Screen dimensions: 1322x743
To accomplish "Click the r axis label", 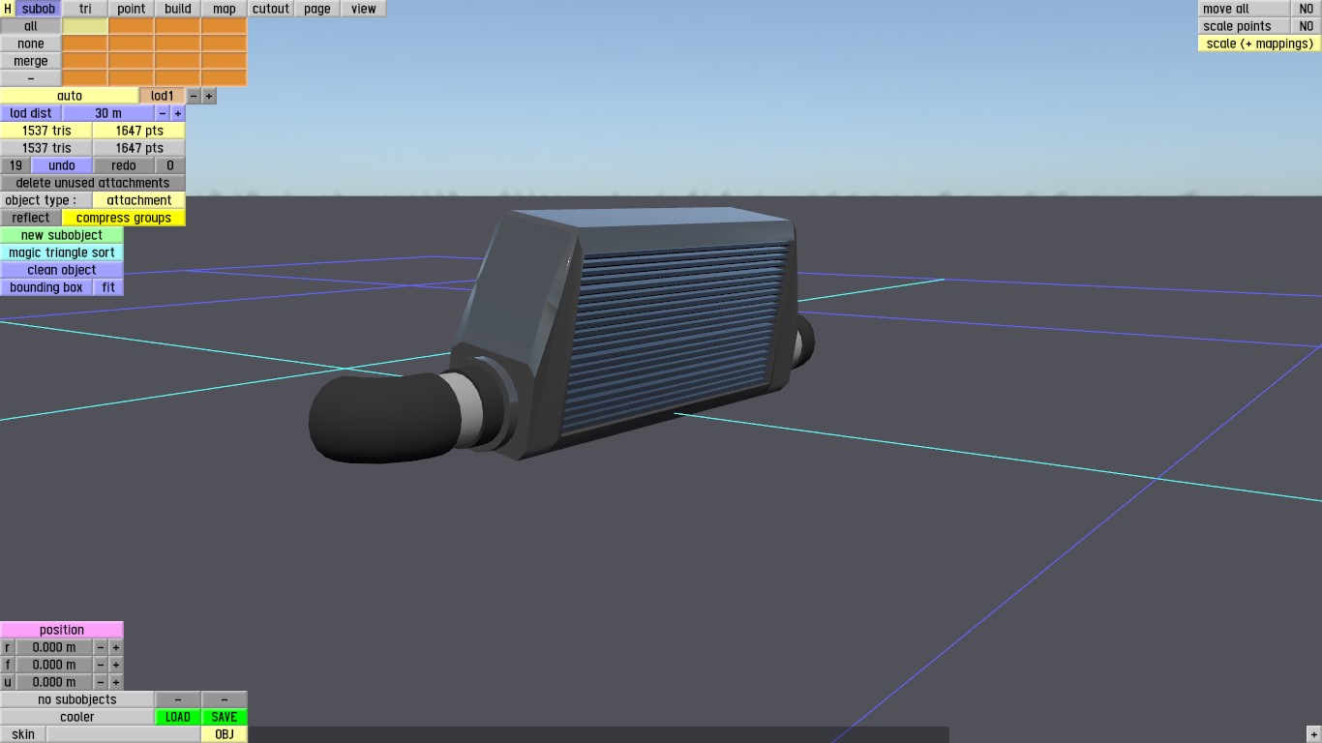I will pos(8,647).
